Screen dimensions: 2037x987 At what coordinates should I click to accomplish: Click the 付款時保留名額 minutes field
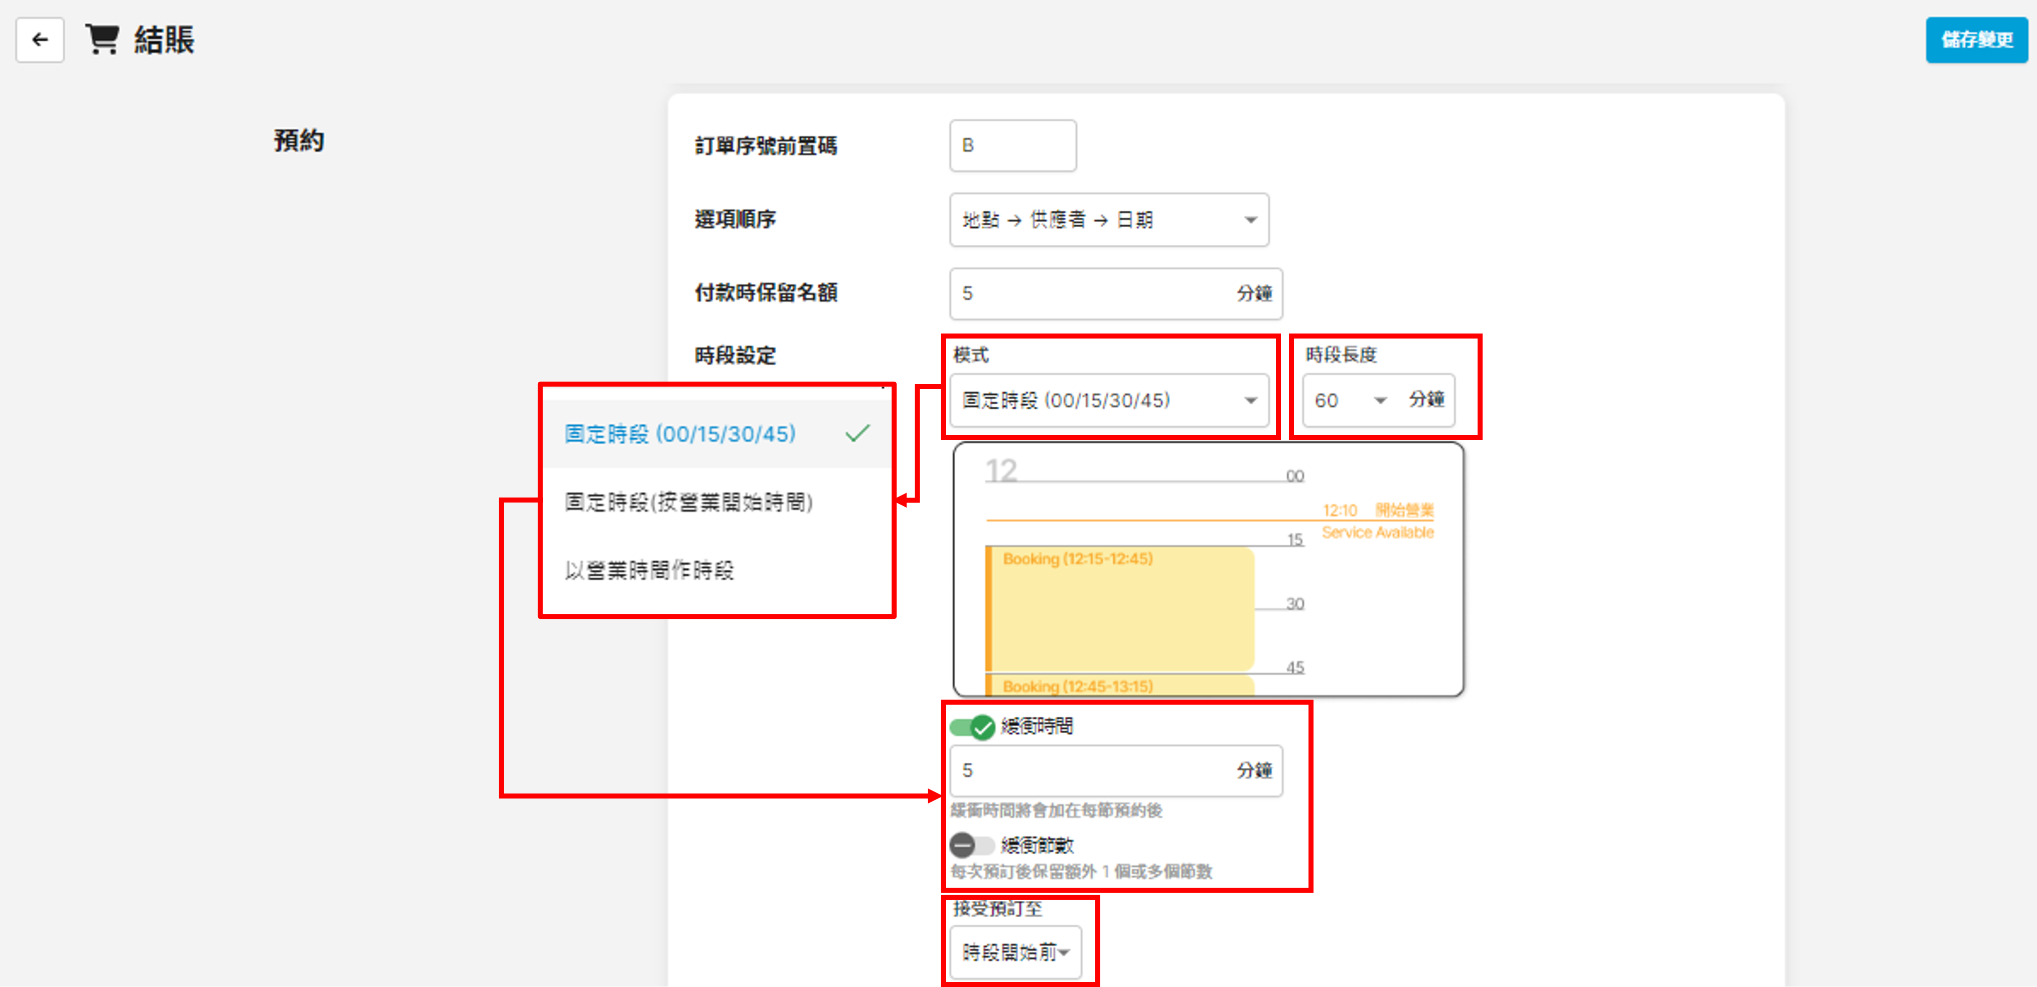click(1091, 293)
